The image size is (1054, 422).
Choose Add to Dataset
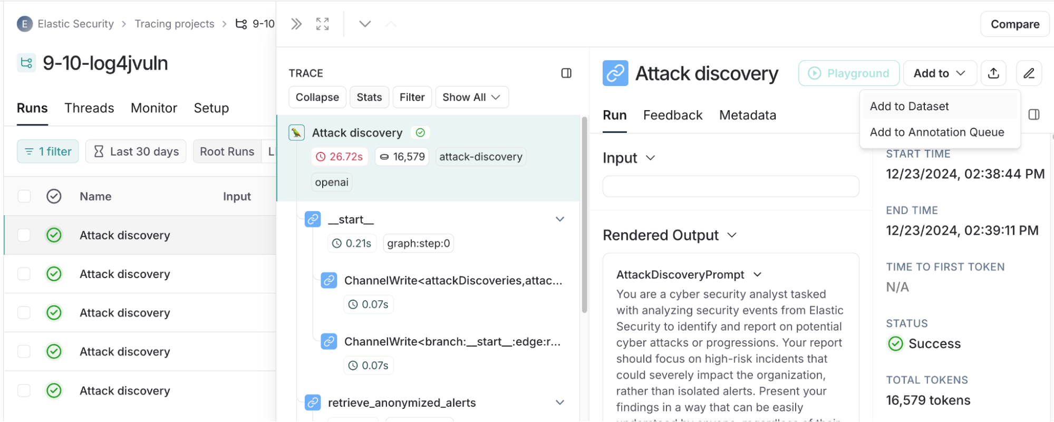pyautogui.click(x=940, y=107)
